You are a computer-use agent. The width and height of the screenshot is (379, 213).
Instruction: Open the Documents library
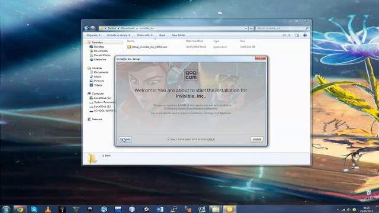tap(101, 72)
